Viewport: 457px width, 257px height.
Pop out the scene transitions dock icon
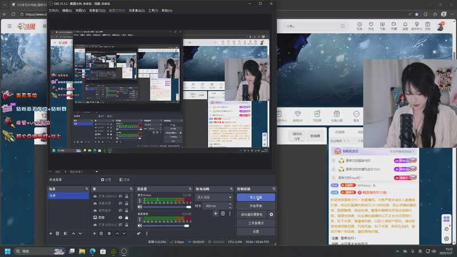click(x=231, y=189)
